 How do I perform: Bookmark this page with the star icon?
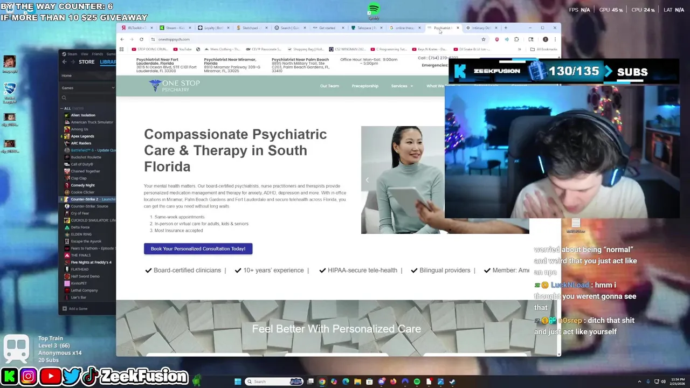484,39
